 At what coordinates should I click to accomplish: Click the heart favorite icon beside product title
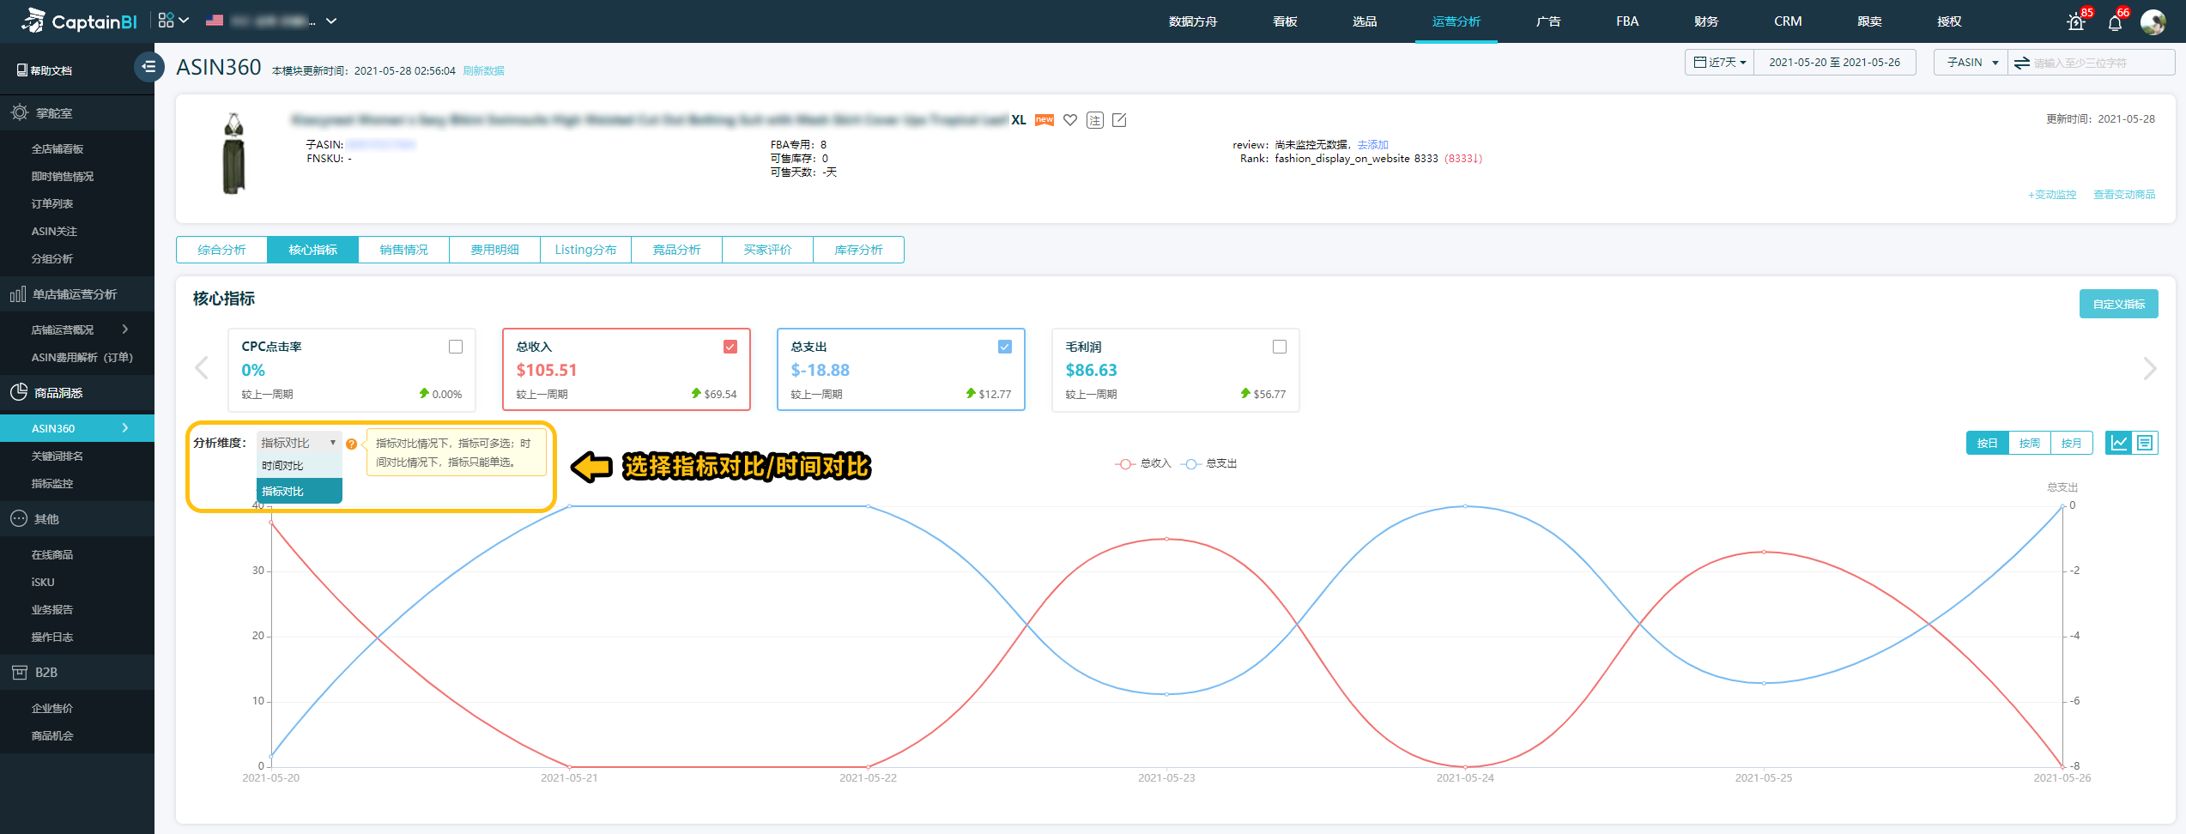point(1069,120)
